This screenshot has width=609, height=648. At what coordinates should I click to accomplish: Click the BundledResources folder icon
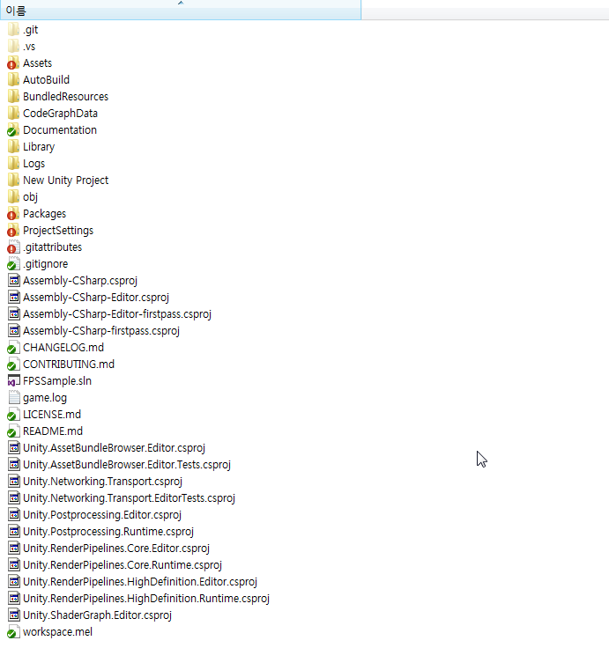(13, 96)
